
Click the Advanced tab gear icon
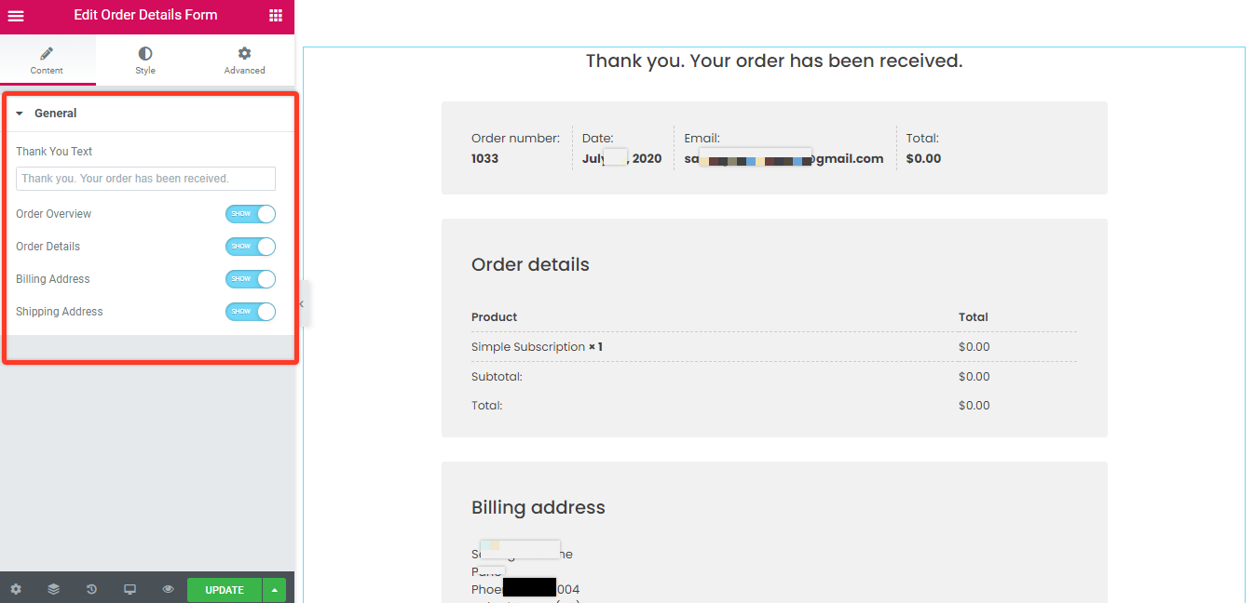(244, 54)
